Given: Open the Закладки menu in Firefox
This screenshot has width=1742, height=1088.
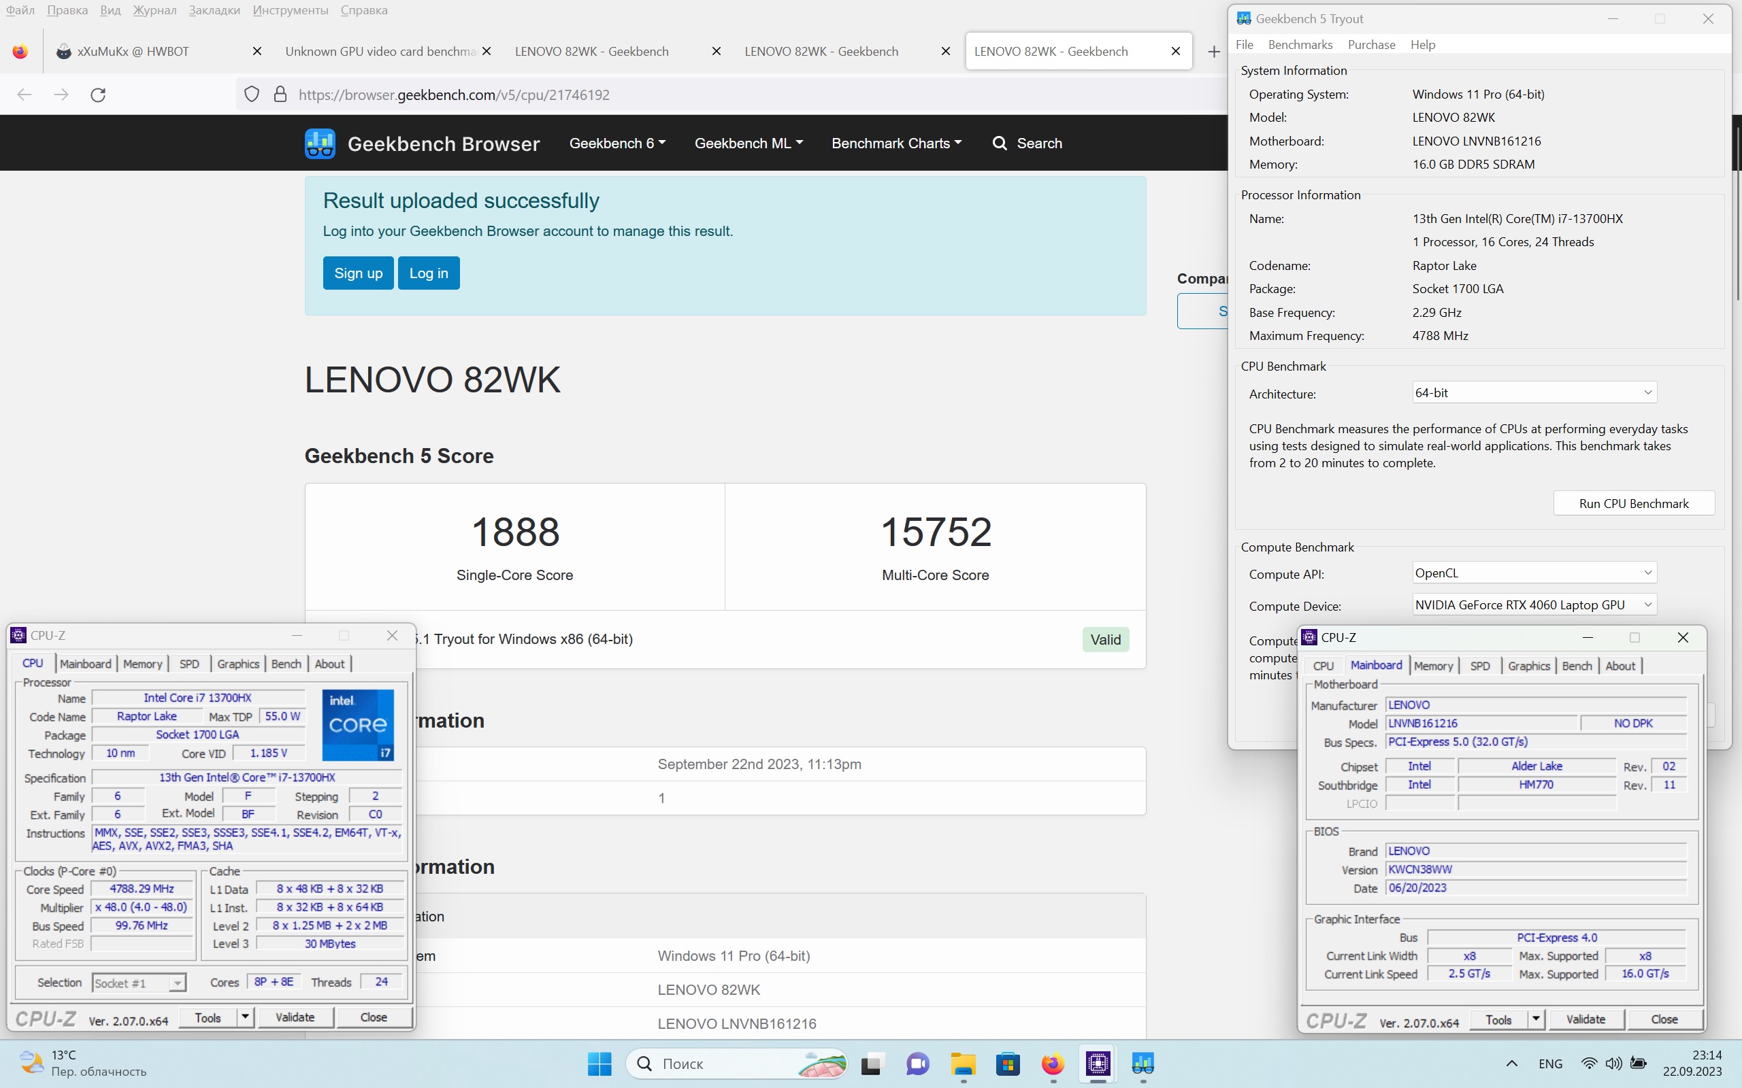Looking at the screenshot, I should (214, 10).
